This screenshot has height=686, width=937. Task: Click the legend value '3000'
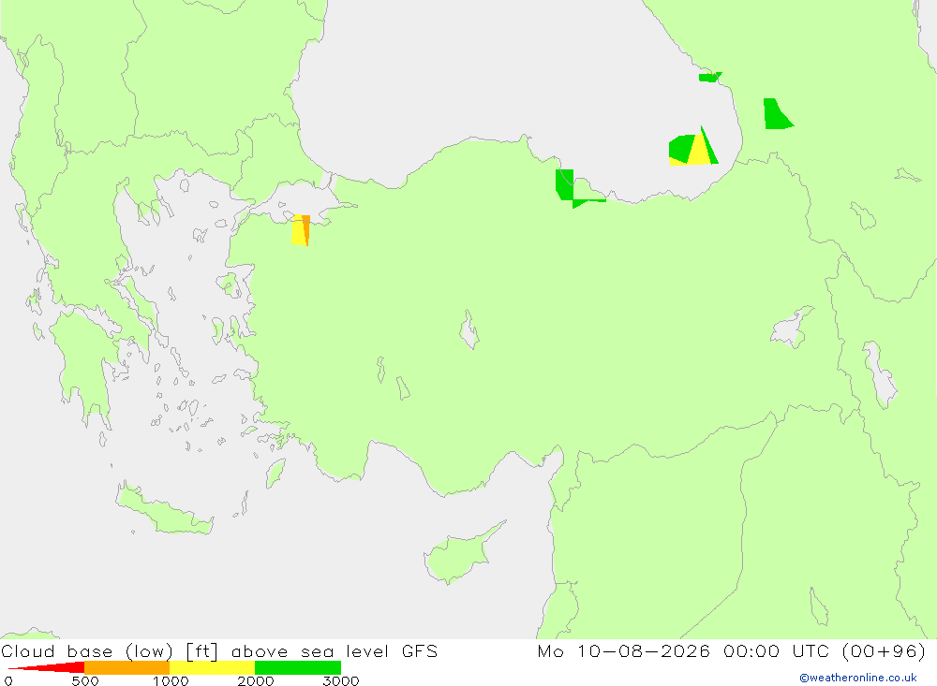pos(341,680)
